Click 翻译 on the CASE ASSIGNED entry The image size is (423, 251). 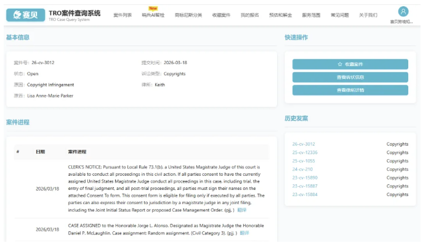point(244,233)
